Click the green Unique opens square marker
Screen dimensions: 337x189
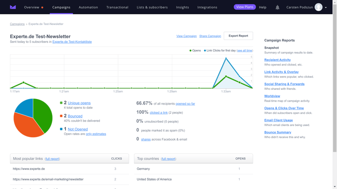click(x=61, y=103)
